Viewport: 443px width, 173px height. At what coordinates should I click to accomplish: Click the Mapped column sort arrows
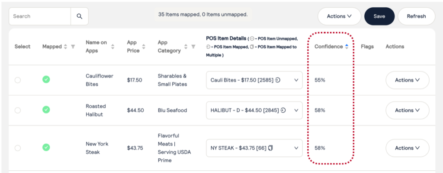pyautogui.click(x=65, y=47)
